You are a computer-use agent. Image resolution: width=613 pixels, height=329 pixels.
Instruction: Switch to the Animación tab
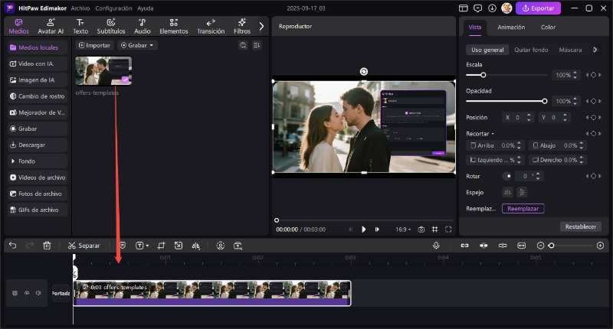(x=511, y=27)
